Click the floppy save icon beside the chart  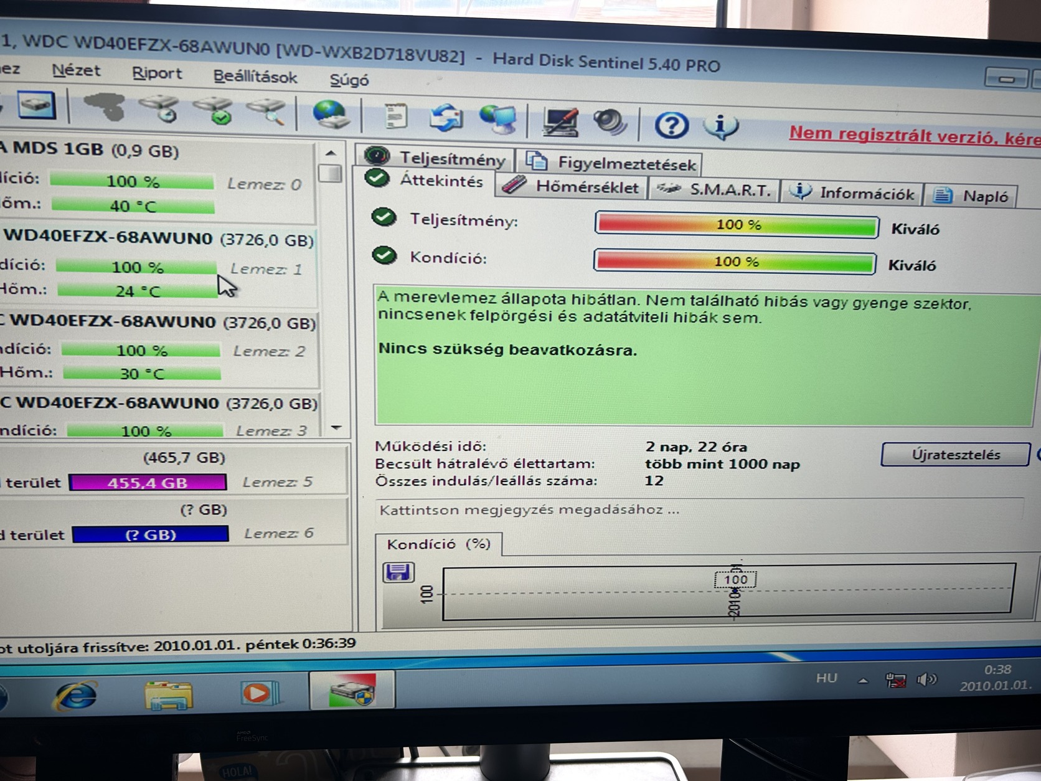[x=398, y=572]
